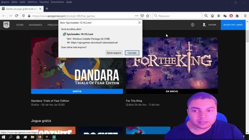
Task: Open Microsoft Store from the taskbar
Action: [18, 137]
